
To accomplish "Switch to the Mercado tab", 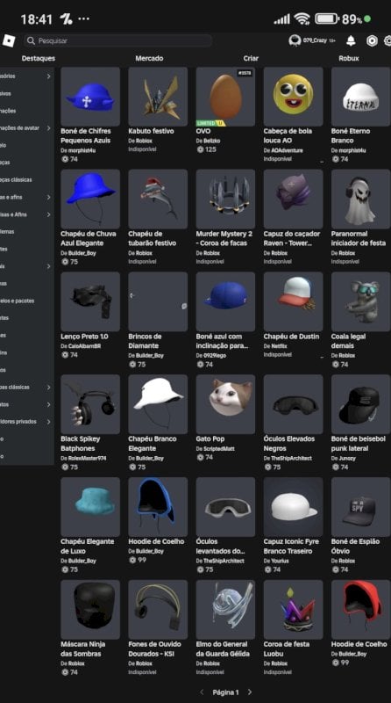I will coord(149,58).
